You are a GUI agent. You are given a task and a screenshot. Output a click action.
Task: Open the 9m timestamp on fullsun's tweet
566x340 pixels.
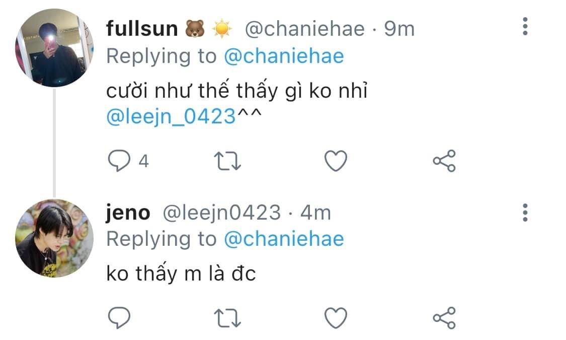[x=399, y=29]
